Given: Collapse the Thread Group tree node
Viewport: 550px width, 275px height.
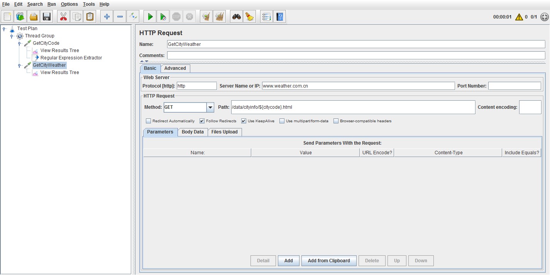Looking at the screenshot, I should (x=12, y=36).
